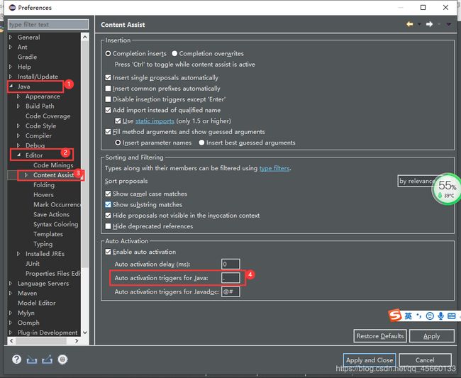Image resolution: width=461 pixels, height=378 pixels.
Task: Focus Auto activation triggers for Javadoc field
Action: point(230,291)
